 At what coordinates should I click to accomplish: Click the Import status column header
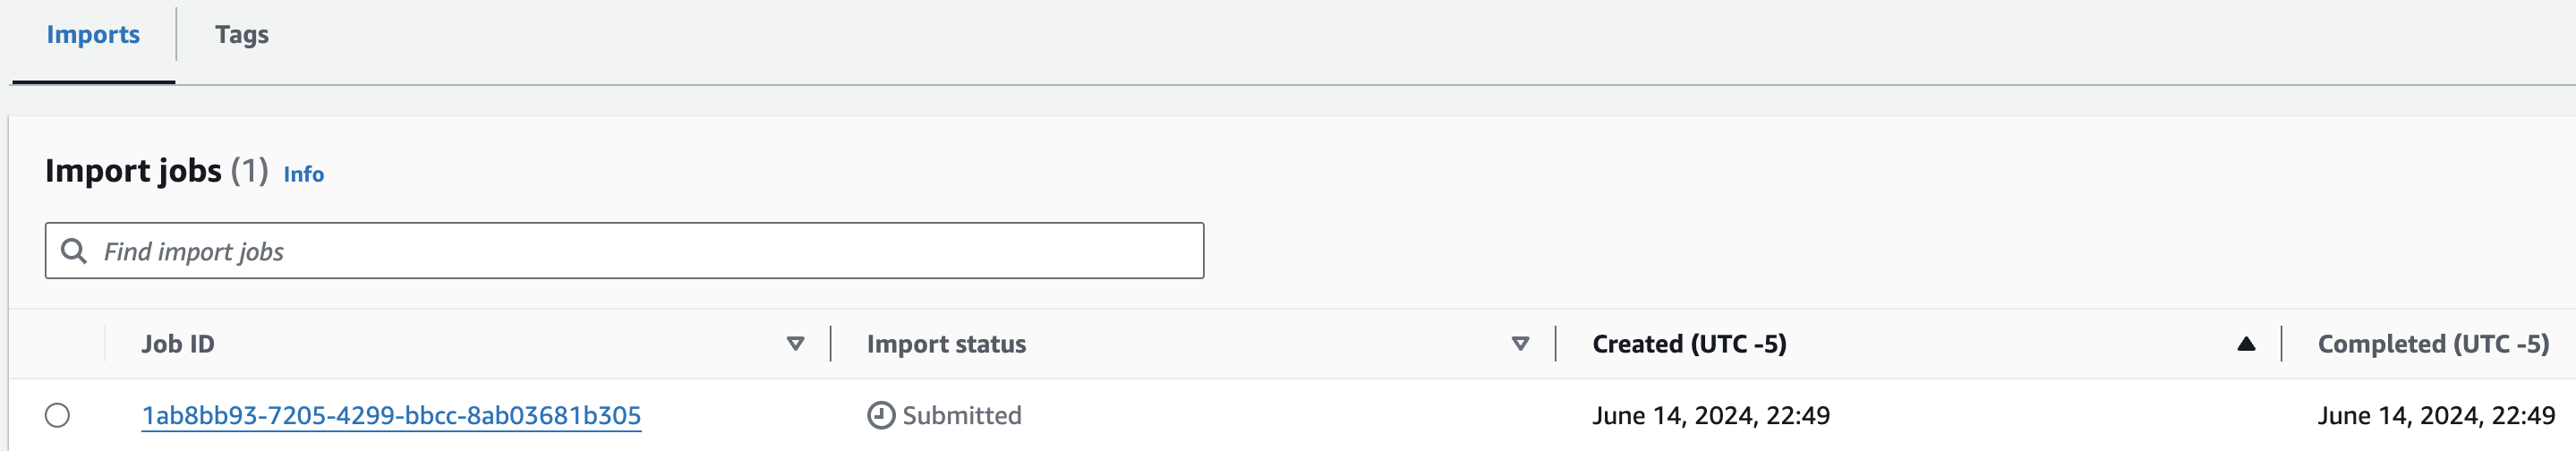click(x=946, y=344)
